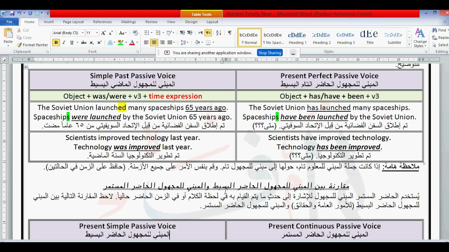This screenshot has width=449, height=252.
Task: Toggle Subscript formatting
Action: pyautogui.click(x=92, y=43)
